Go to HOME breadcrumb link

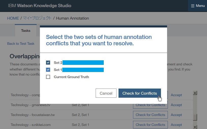13,18
